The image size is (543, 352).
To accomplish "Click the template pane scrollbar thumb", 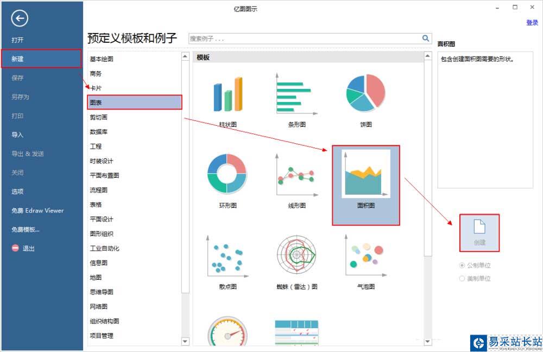I will 428,158.
